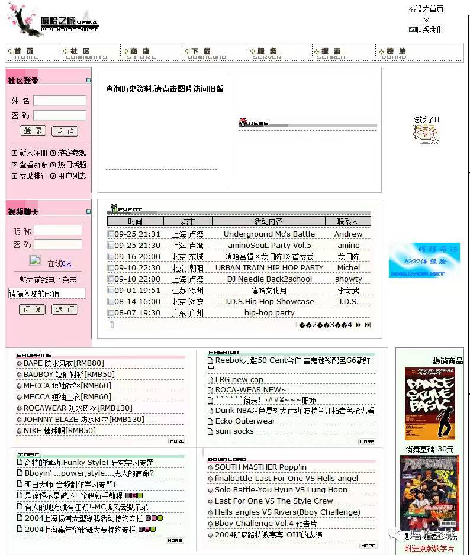This screenshot has width=470, height=555.
Task: Click icon before Underground Mc's Battle row
Action: click(111, 234)
